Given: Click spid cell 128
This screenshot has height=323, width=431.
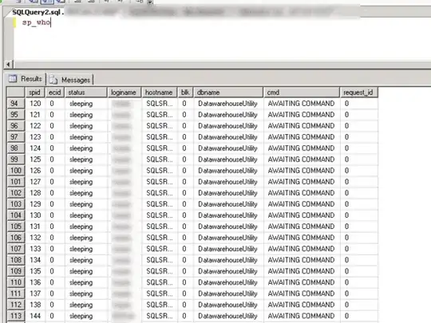Looking at the screenshot, I should pos(35,193).
